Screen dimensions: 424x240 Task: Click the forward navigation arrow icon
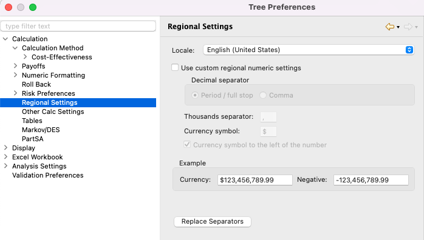[x=408, y=27]
